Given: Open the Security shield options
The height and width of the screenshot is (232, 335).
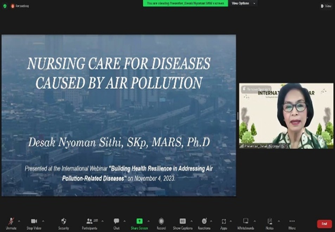Looking at the screenshot, I should point(64,223).
